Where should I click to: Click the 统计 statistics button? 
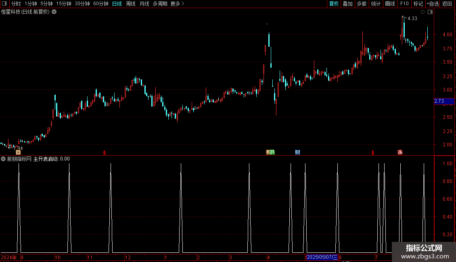click(375, 4)
